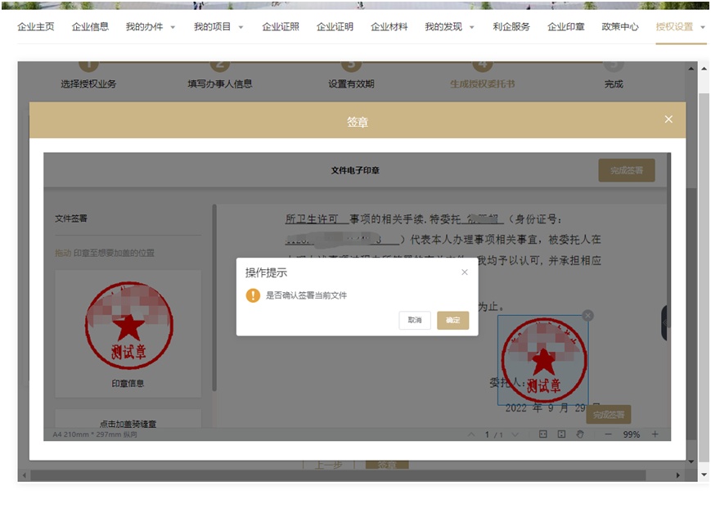The image size is (711, 513).
Task: Close the 操作提示 confirmation popup
Action: 465,272
